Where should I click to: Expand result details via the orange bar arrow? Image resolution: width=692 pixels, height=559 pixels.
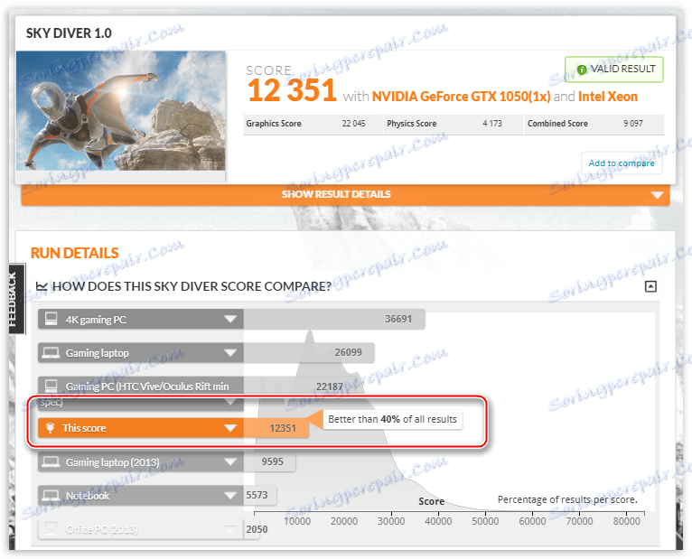tap(657, 194)
